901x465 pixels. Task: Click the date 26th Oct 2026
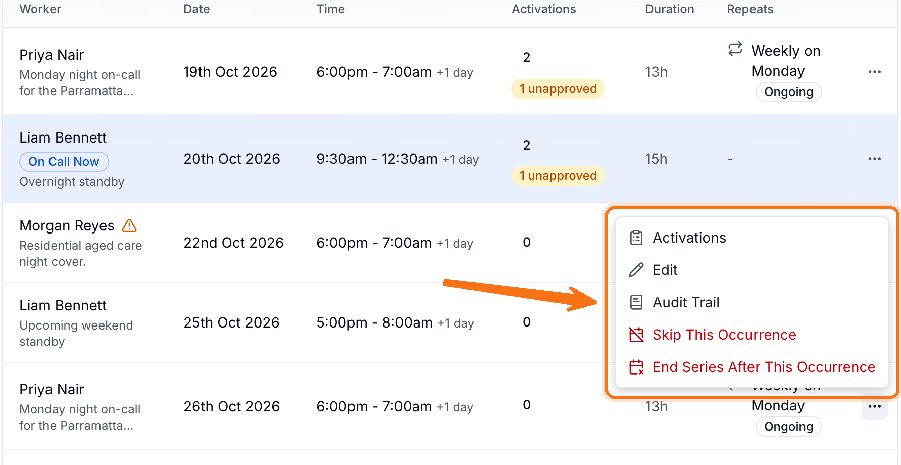[x=231, y=406]
